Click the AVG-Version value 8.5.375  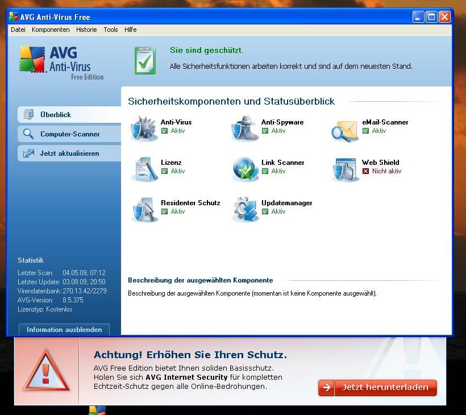[73, 300]
